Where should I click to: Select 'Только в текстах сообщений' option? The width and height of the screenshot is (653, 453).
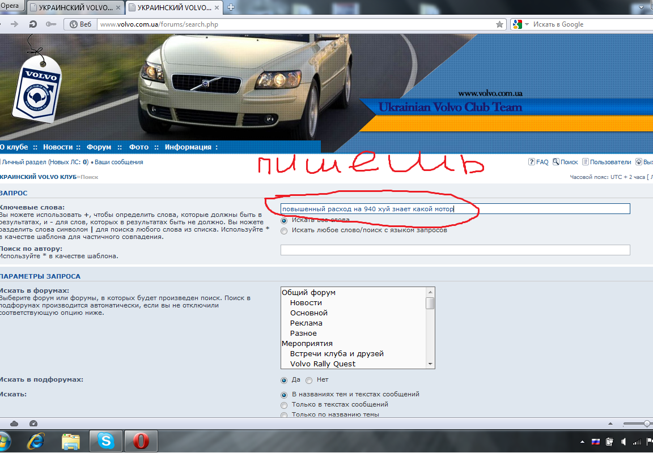click(284, 405)
